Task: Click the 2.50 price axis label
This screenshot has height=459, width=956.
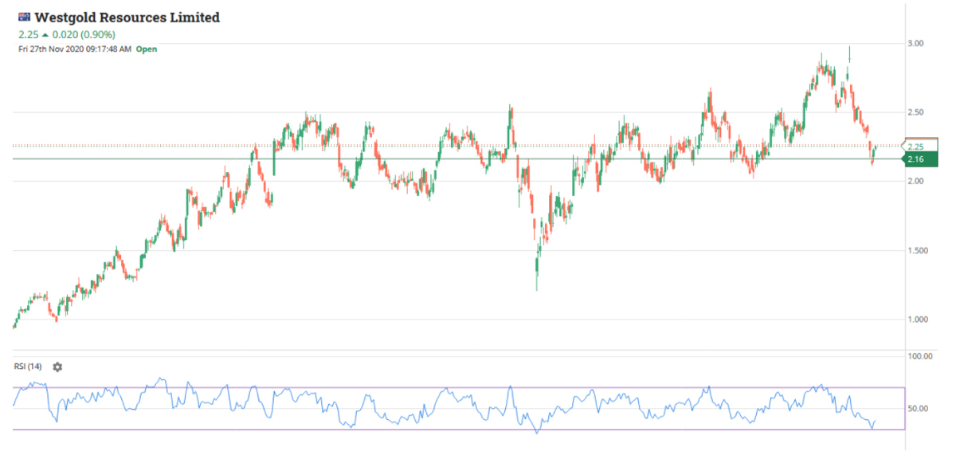Action: [x=918, y=112]
